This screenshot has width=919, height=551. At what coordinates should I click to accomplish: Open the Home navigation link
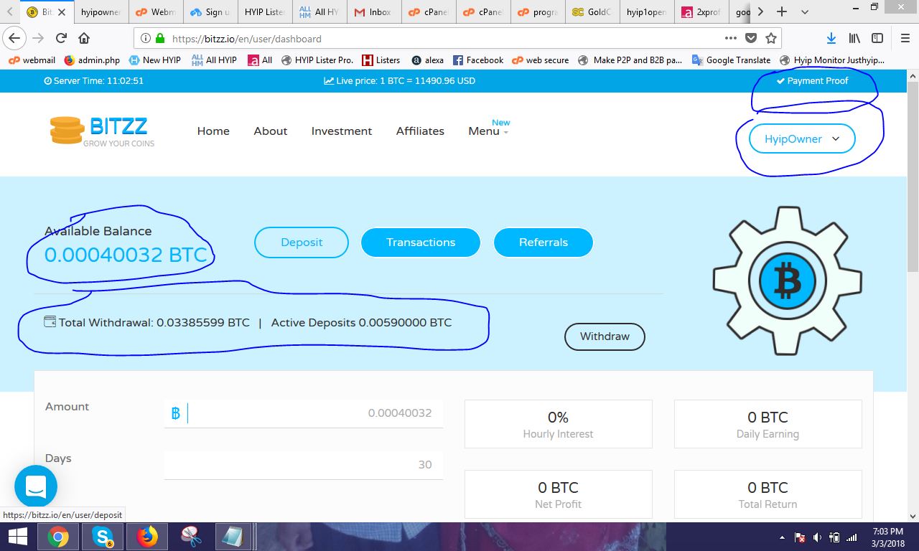[x=213, y=131]
